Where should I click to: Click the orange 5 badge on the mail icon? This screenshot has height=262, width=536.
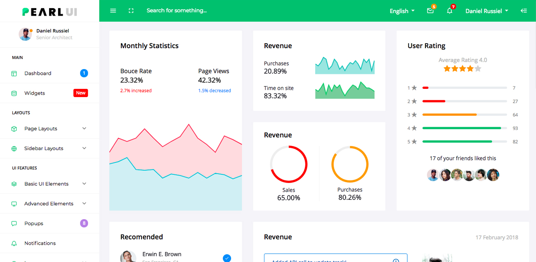click(x=434, y=7)
